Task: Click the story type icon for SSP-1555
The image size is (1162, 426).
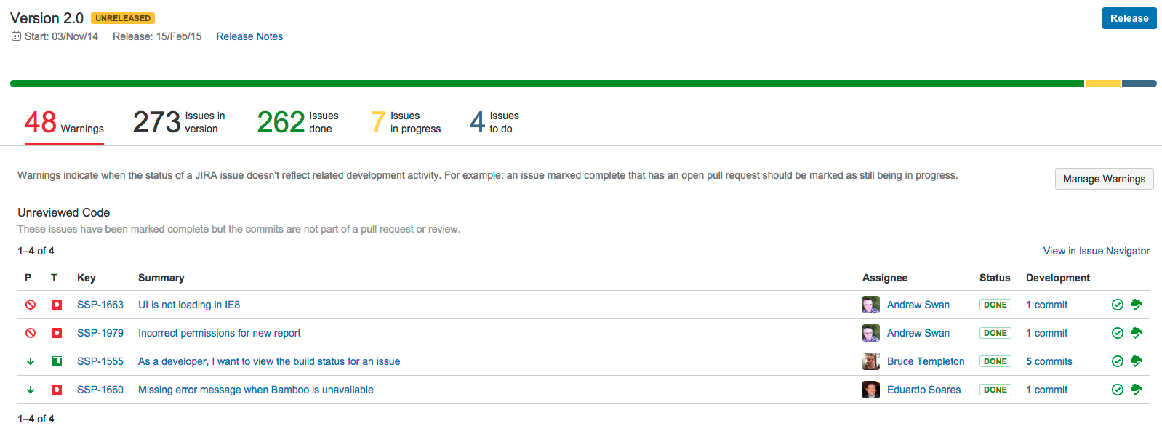Action: tap(57, 361)
